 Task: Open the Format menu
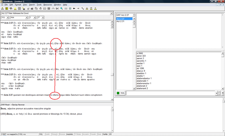pos(18,5)
